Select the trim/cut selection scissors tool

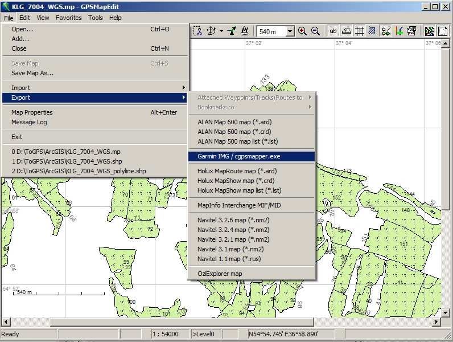tap(197, 31)
